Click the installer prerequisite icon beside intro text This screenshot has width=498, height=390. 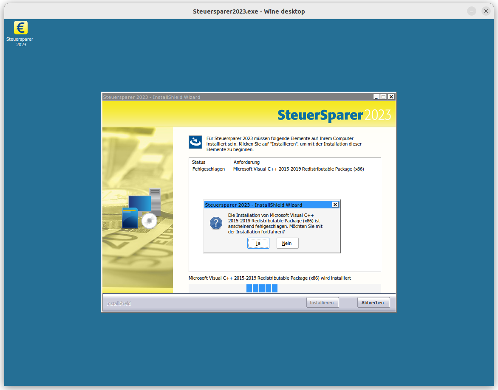pyautogui.click(x=195, y=142)
